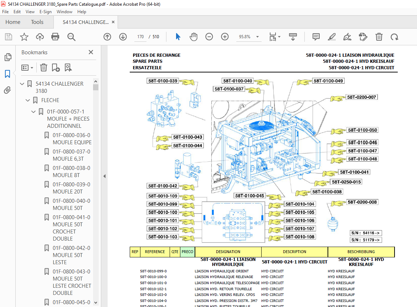
Task: Go to previous page arrow
Action: (x=107, y=37)
